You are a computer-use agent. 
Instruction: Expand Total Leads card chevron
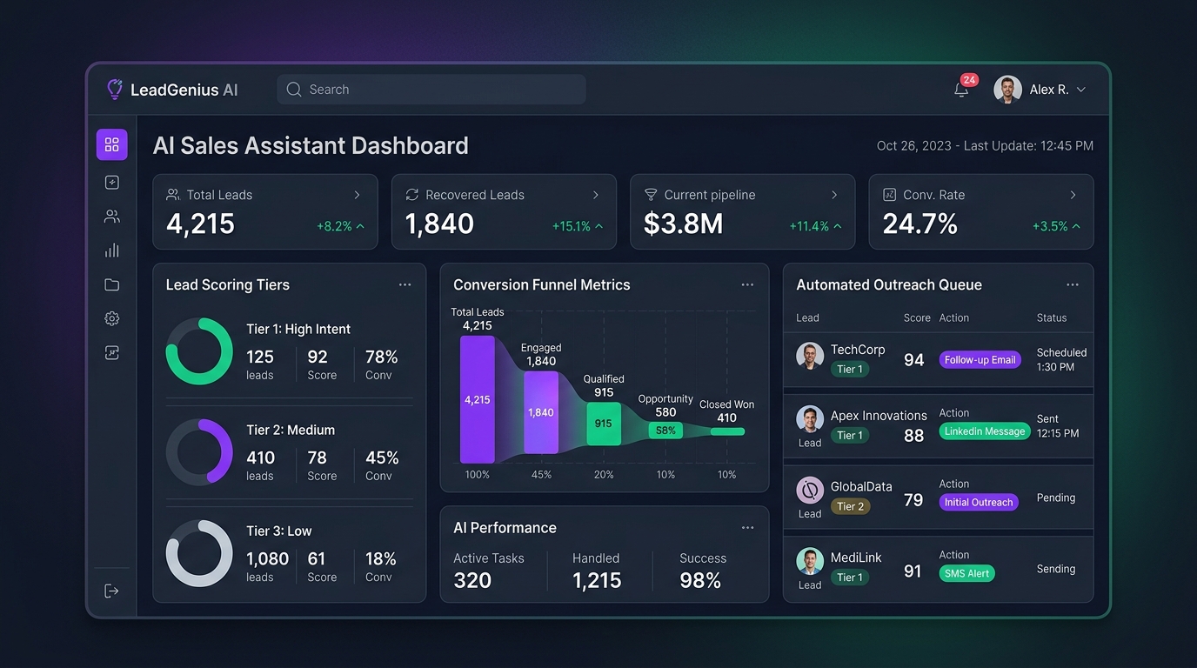tap(357, 195)
